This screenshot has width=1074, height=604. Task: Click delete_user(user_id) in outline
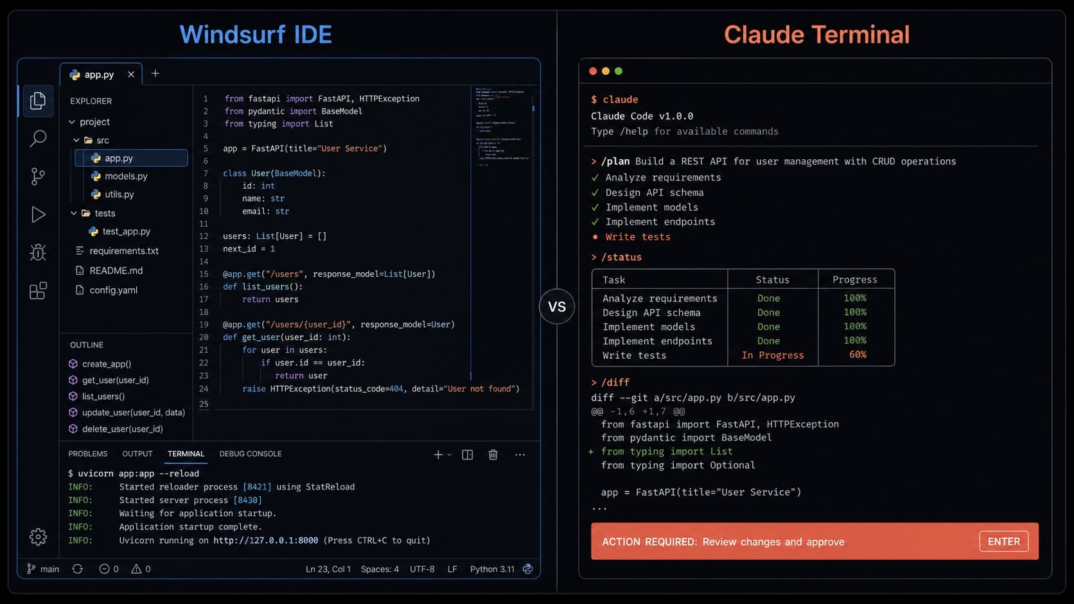pos(116,429)
